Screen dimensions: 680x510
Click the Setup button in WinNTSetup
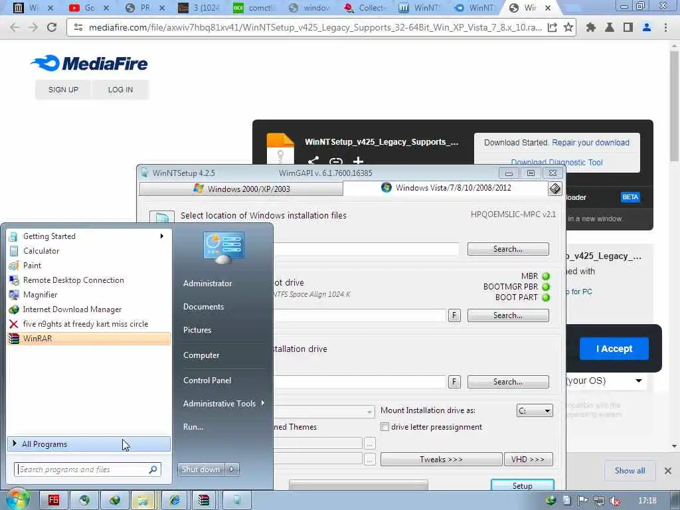pos(522,485)
